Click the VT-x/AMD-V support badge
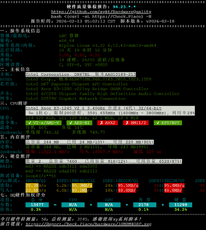Screen dimensions: 206x230 pos(43,123)
